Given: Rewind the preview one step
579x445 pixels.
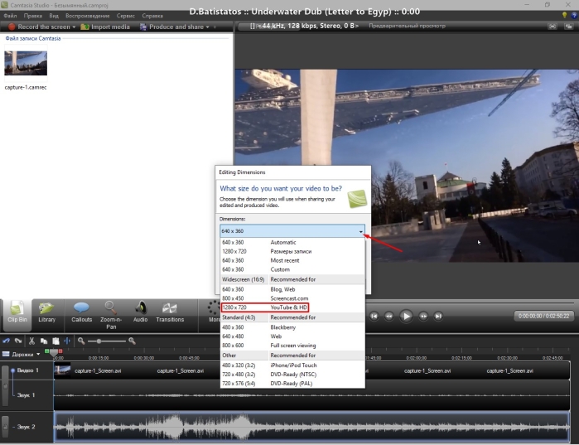Looking at the screenshot, I should 389,316.
